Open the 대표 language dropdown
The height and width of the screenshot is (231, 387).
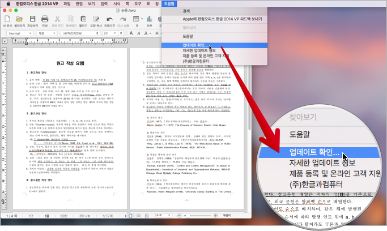pyautogui.click(x=46, y=33)
